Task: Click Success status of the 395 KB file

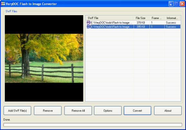Action: pyautogui.click(x=171, y=27)
